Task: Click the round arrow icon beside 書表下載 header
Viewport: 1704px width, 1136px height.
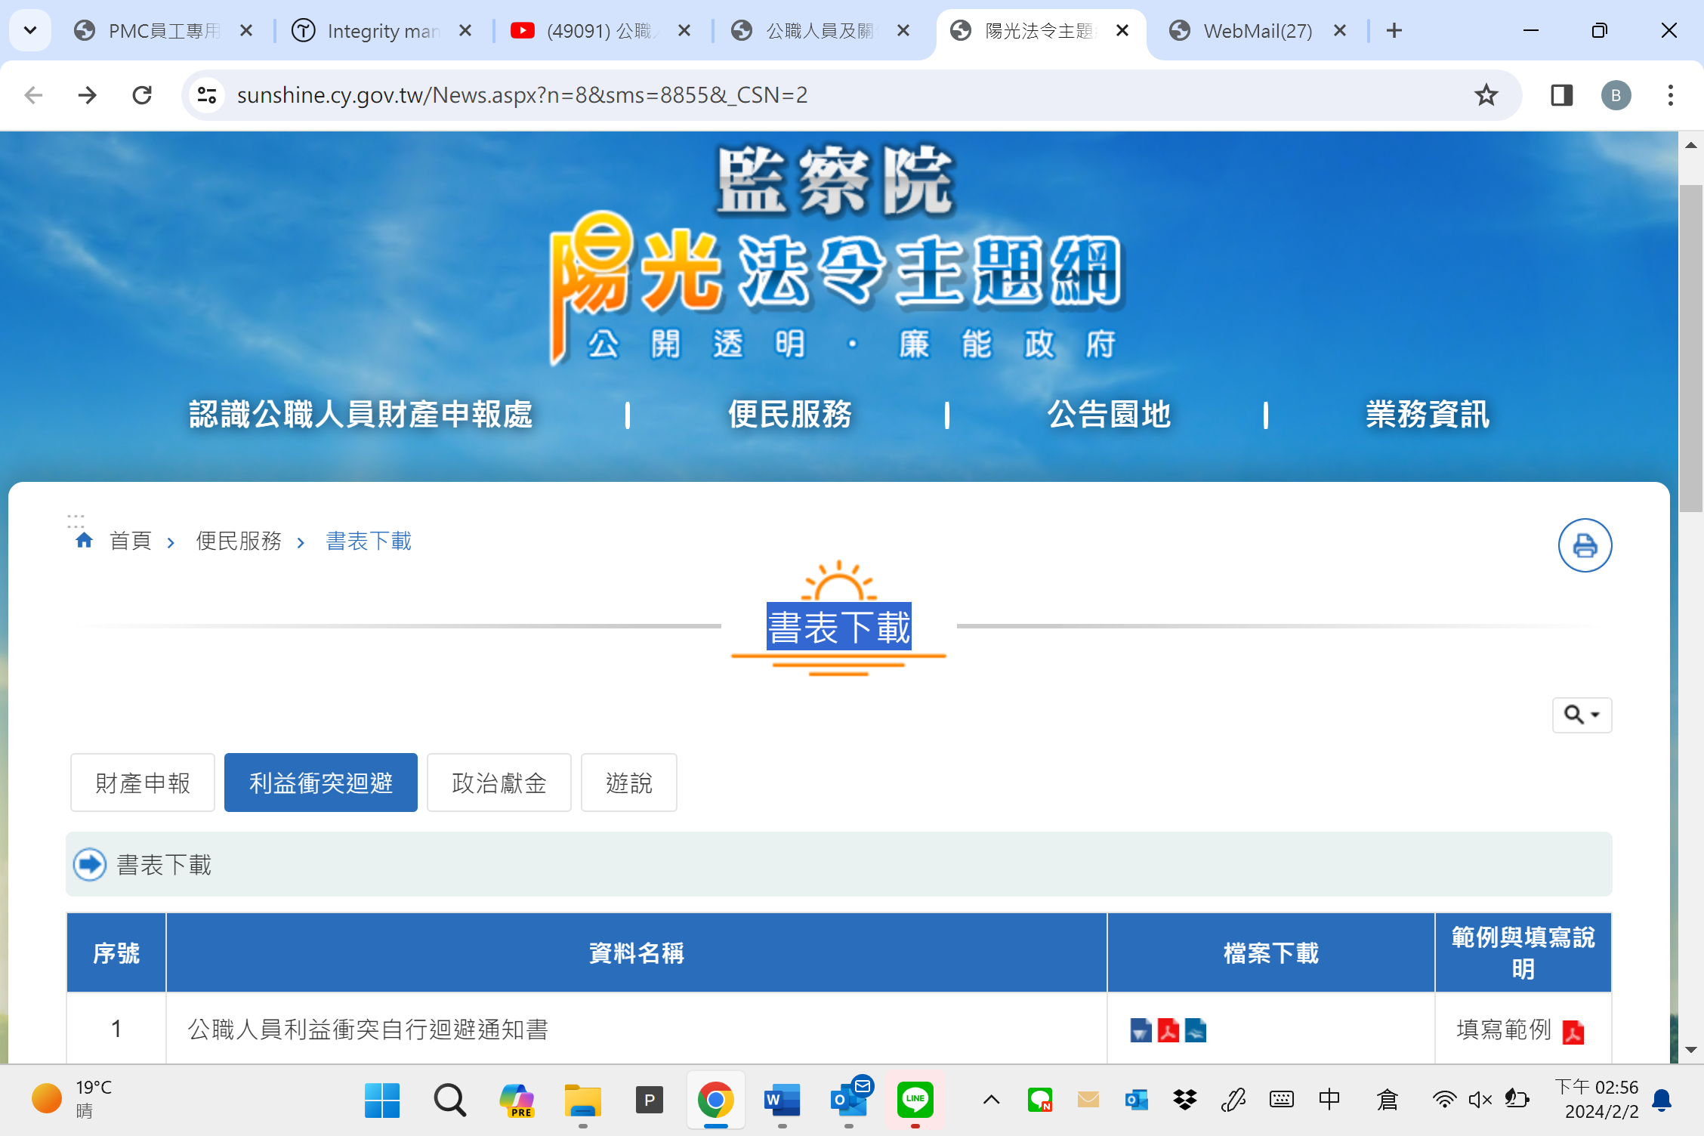Action: 90,864
